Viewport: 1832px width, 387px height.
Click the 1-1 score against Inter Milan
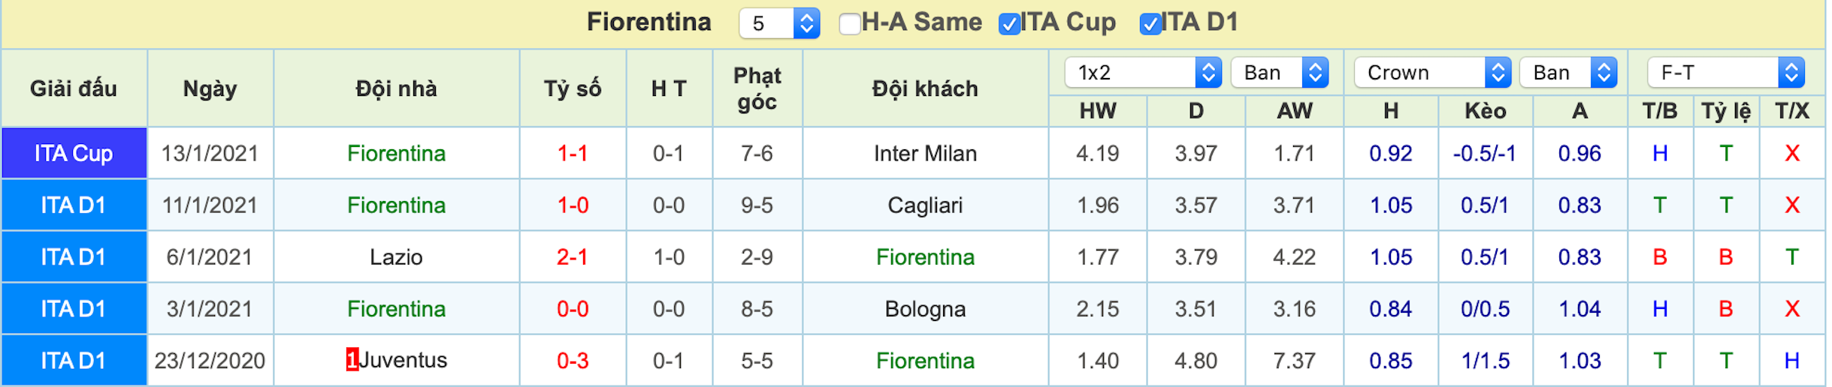[573, 154]
